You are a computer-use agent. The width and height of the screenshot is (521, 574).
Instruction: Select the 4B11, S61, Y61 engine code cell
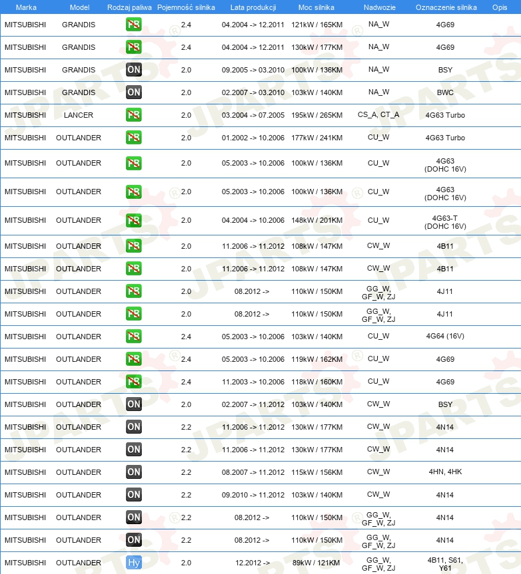tap(445, 564)
